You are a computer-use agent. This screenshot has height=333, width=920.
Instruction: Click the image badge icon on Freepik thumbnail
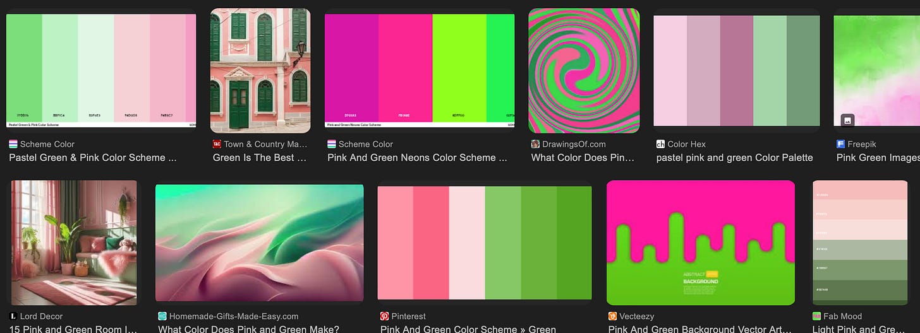[847, 120]
